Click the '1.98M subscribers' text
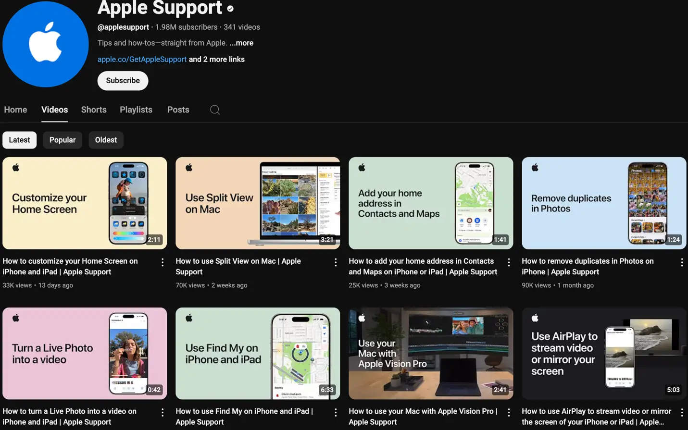The height and width of the screenshot is (430, 688). pos(186,27)
